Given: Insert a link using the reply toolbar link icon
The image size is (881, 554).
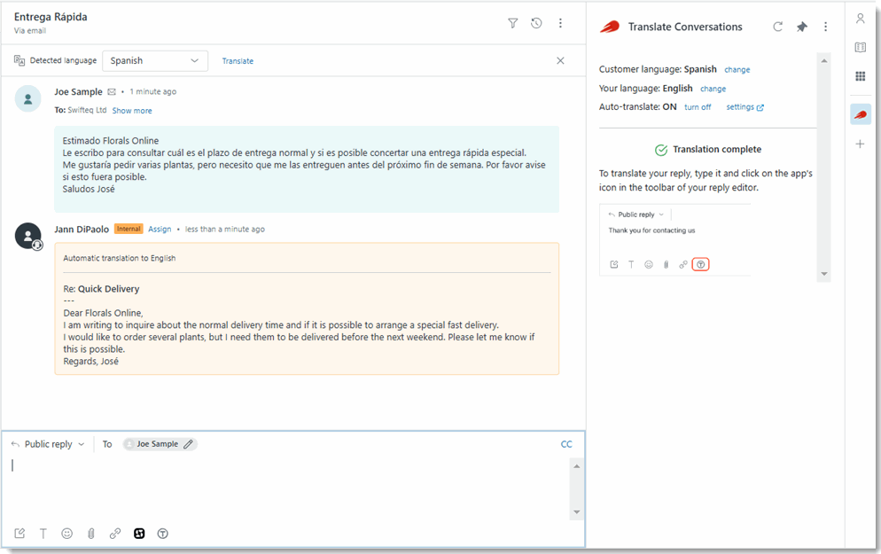Looking at the screenshot, I should click(115, 534).
